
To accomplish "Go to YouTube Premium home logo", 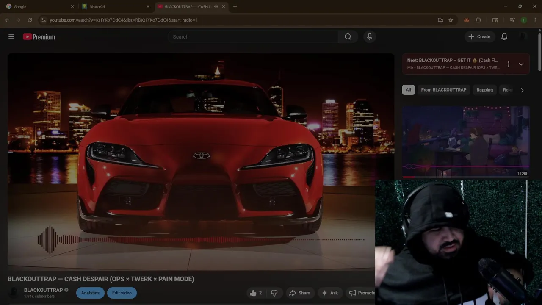I will click(39, 37).
